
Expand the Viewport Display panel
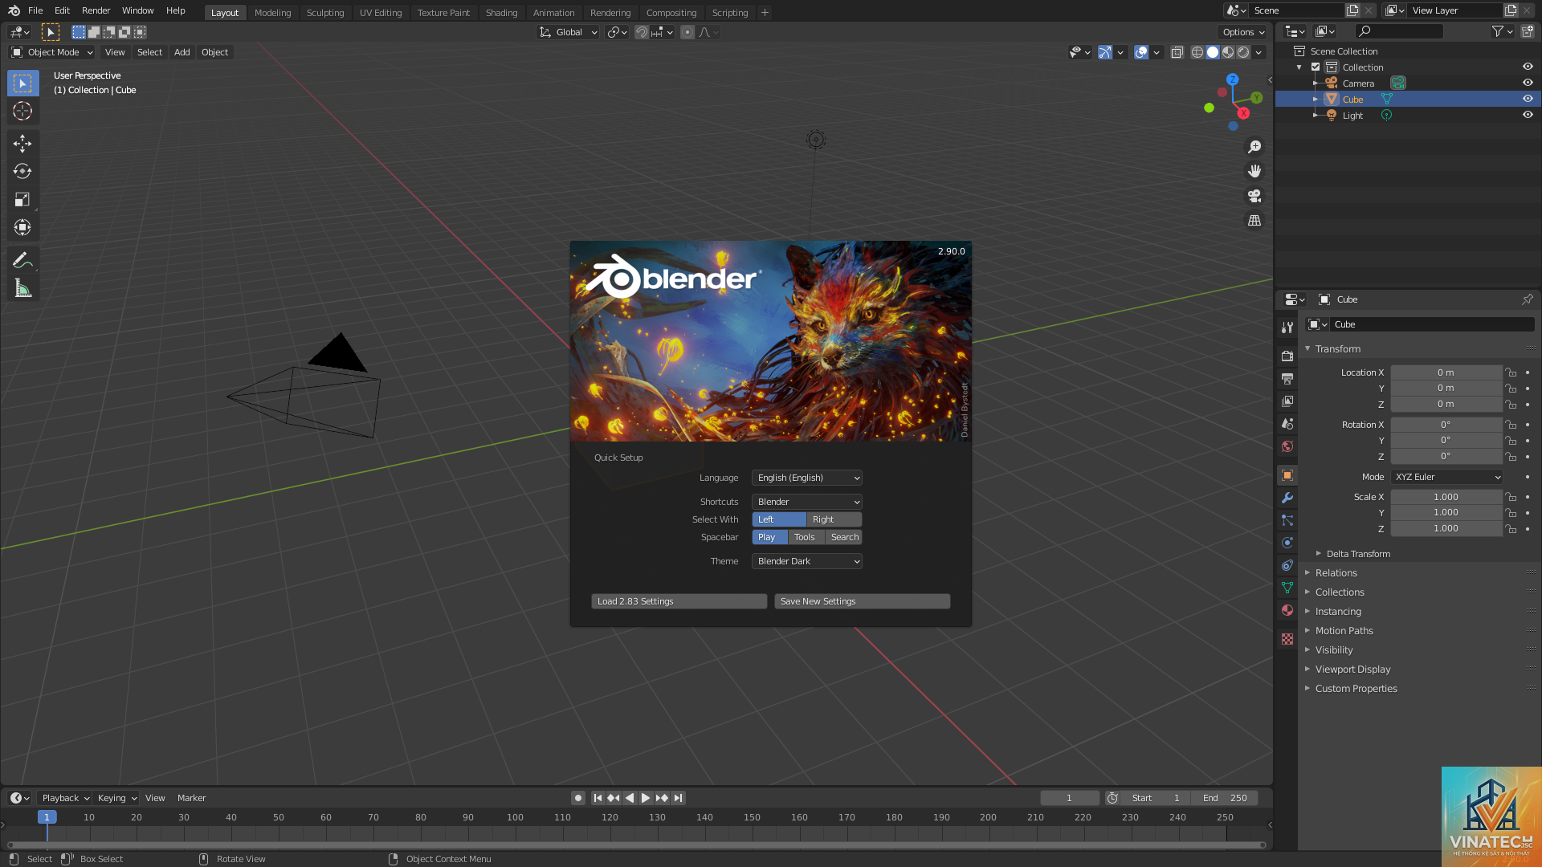1352,670
